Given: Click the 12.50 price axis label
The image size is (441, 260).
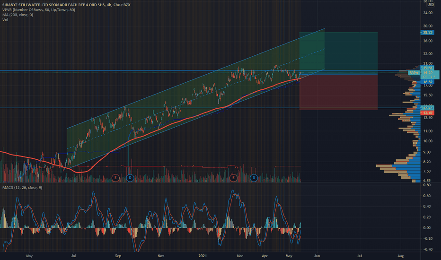Looking at the screenshot, I should tap(428, 118).
